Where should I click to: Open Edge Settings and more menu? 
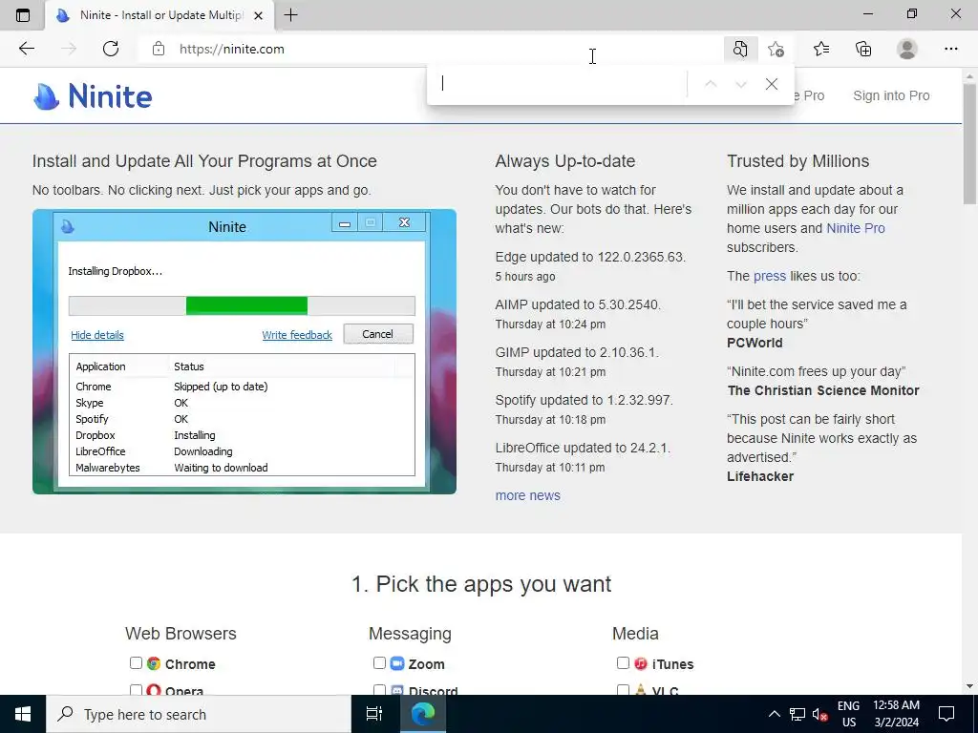tap(950, 49)
